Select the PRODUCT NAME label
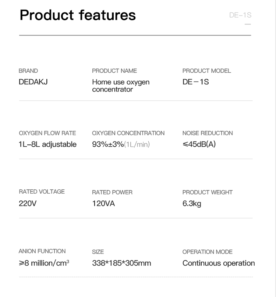This screenshot has height=297, width=276. tap(114, 71)
